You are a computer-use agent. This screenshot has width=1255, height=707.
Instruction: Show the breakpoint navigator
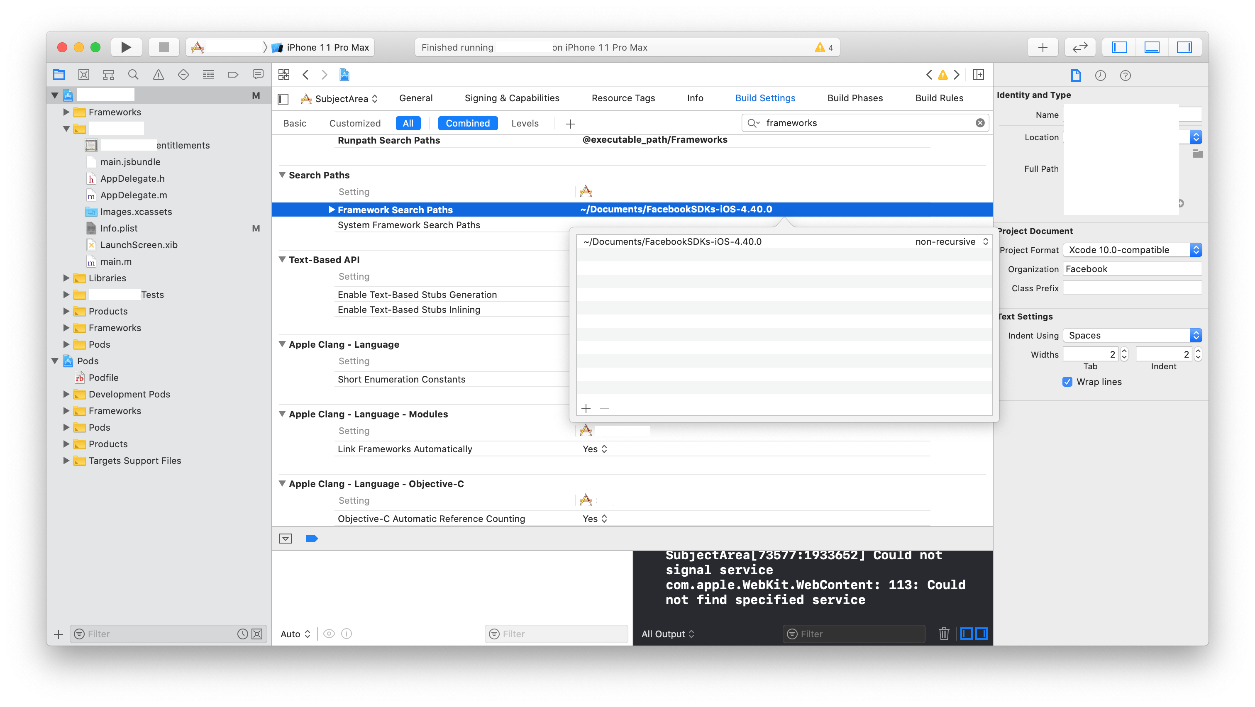[x=233, y=75]
